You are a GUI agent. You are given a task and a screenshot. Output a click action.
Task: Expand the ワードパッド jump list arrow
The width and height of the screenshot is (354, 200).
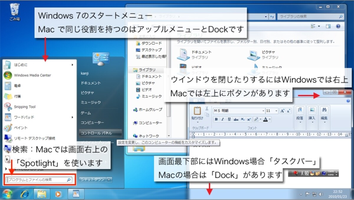pyautogui.click(x=73, y=117)
